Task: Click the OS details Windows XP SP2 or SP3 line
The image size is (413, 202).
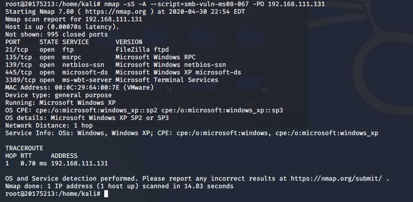Action: [x=87, y=118]
